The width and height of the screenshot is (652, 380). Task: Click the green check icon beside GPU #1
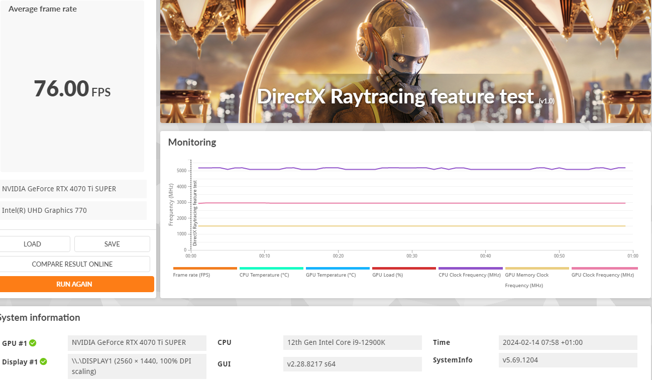[33, 343]
